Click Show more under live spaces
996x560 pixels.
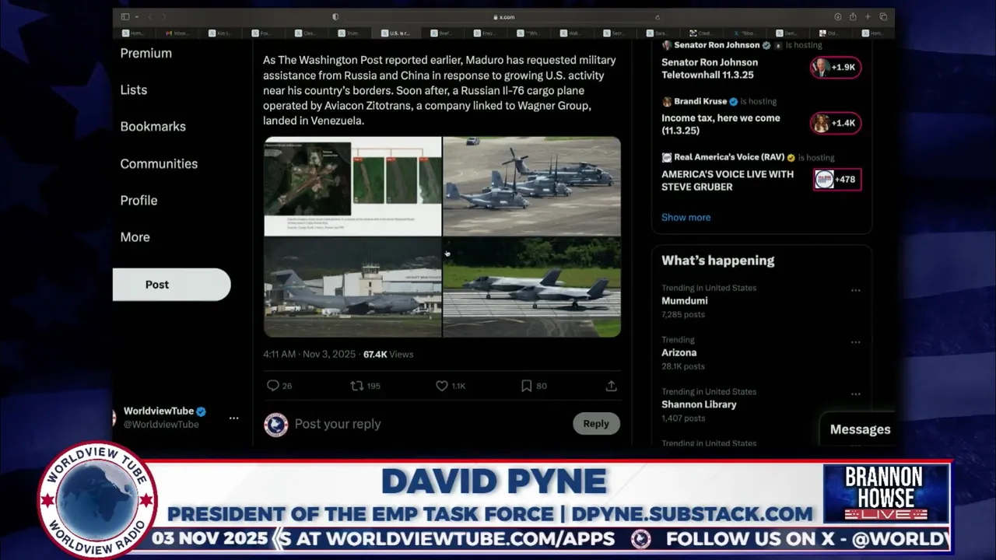coord(686,217)
